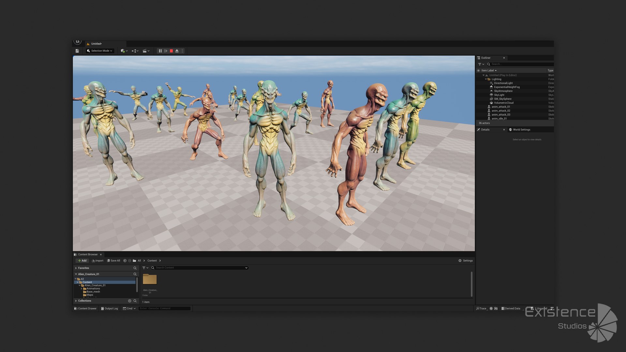Sort by the Item Label column
Screen dimensions: 626x352
tap(489, 70)
